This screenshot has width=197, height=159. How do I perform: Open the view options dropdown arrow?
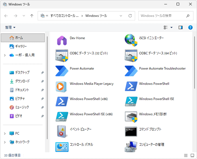[x=171, y=27]
